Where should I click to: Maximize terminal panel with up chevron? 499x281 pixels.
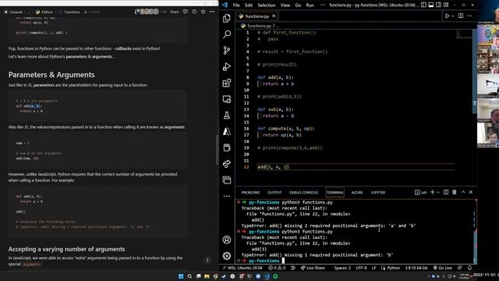[463, 192]
